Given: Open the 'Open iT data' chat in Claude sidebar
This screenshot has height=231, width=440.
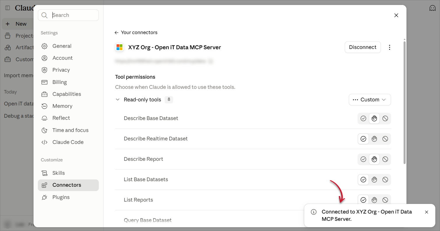Looking at the screenshot, I should point(19,104).
